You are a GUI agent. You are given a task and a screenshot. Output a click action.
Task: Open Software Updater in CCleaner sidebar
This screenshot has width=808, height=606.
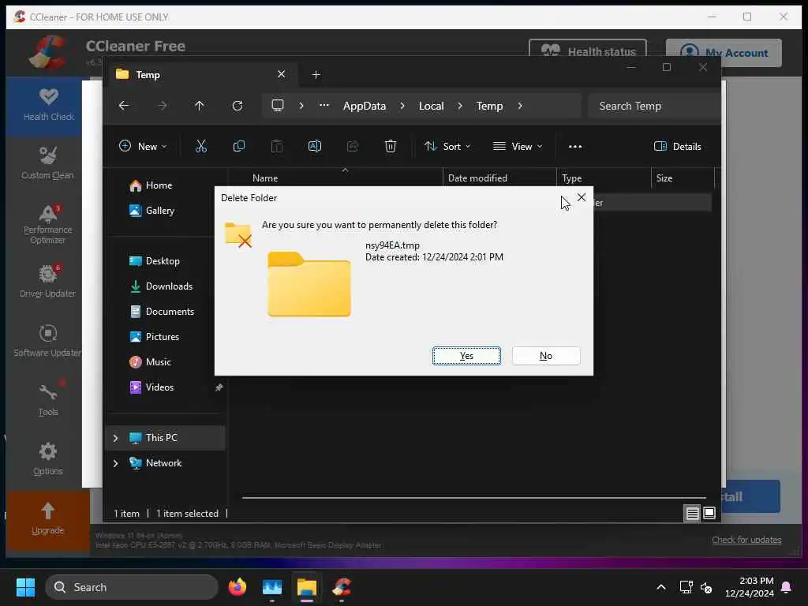coord(47,340)
